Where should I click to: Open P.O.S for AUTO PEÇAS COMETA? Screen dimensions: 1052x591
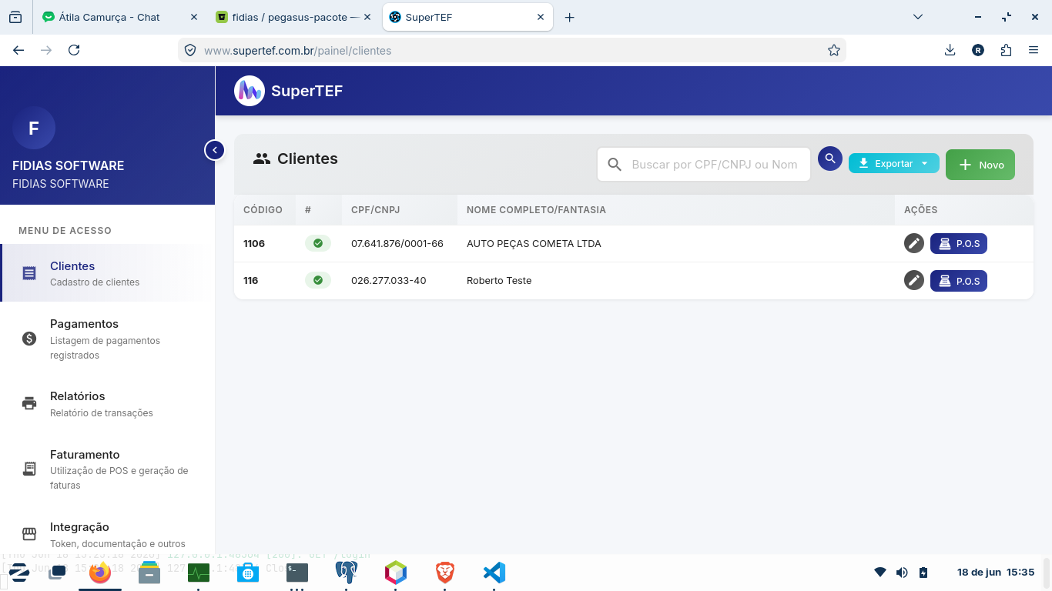[959, 243]
